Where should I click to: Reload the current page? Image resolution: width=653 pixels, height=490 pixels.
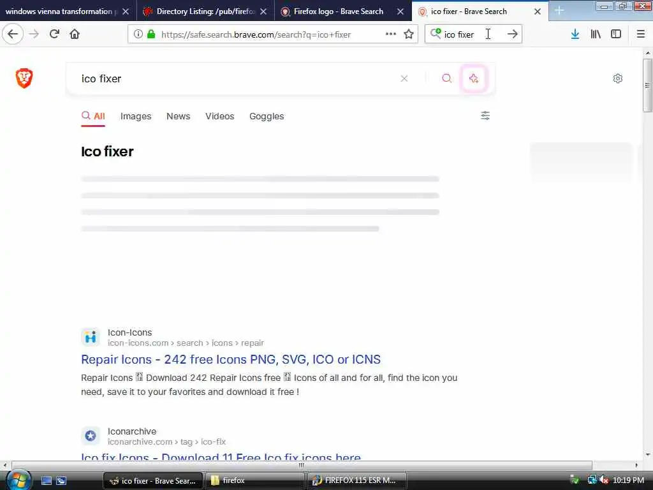55,34
